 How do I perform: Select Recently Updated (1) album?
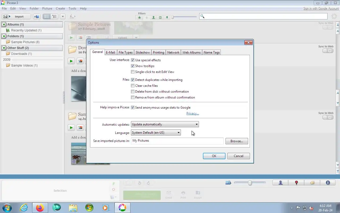pyautogui.click(x=26, y=30)
